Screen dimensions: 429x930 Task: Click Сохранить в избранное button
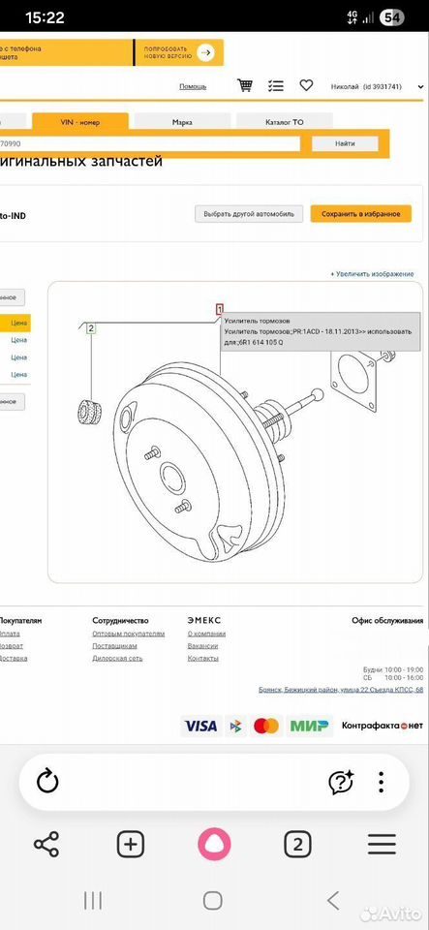361,213
